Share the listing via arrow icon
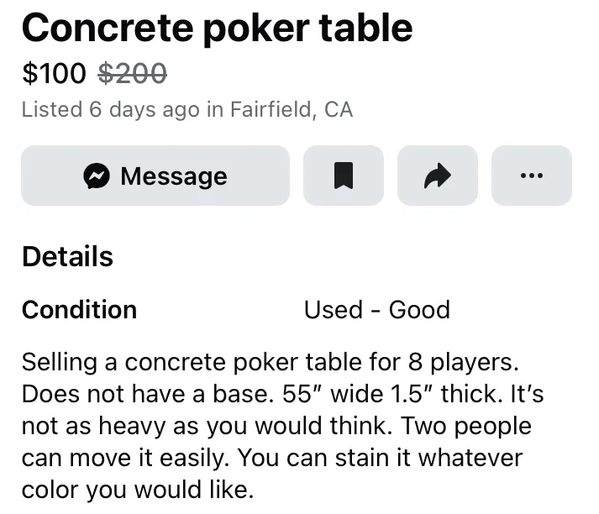 (437, 176)
